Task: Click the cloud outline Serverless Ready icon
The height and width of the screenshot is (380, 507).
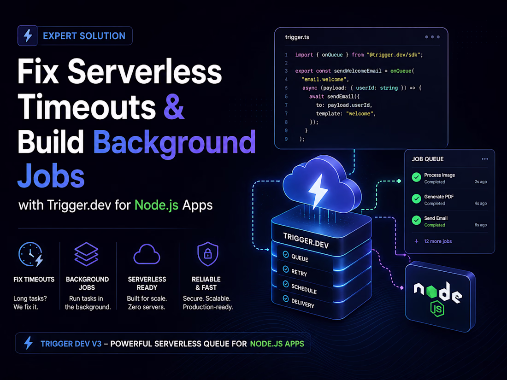Action: (x=147, y=254)
